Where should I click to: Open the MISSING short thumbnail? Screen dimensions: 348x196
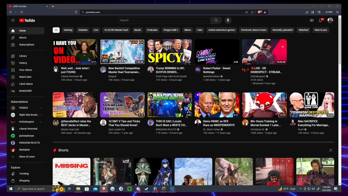(x=72, y=171)
